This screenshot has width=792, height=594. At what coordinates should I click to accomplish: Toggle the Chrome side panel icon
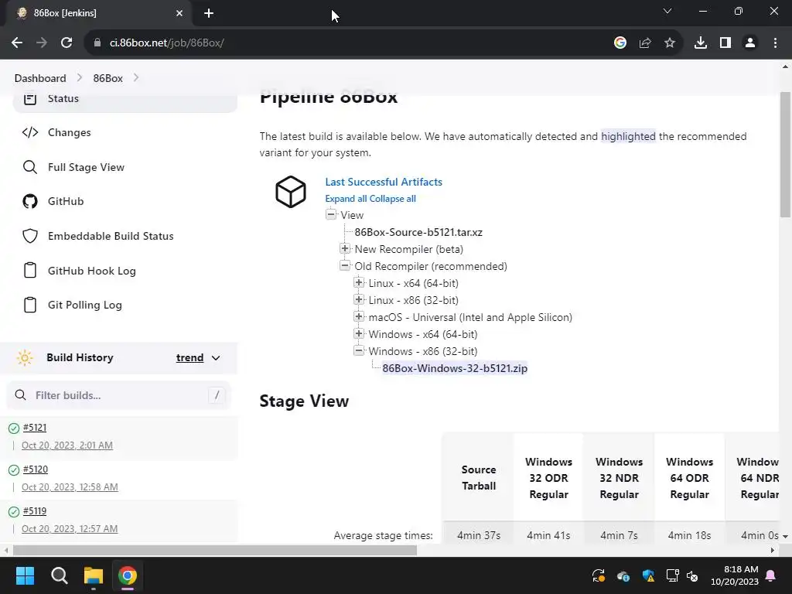tap(725, 43)
